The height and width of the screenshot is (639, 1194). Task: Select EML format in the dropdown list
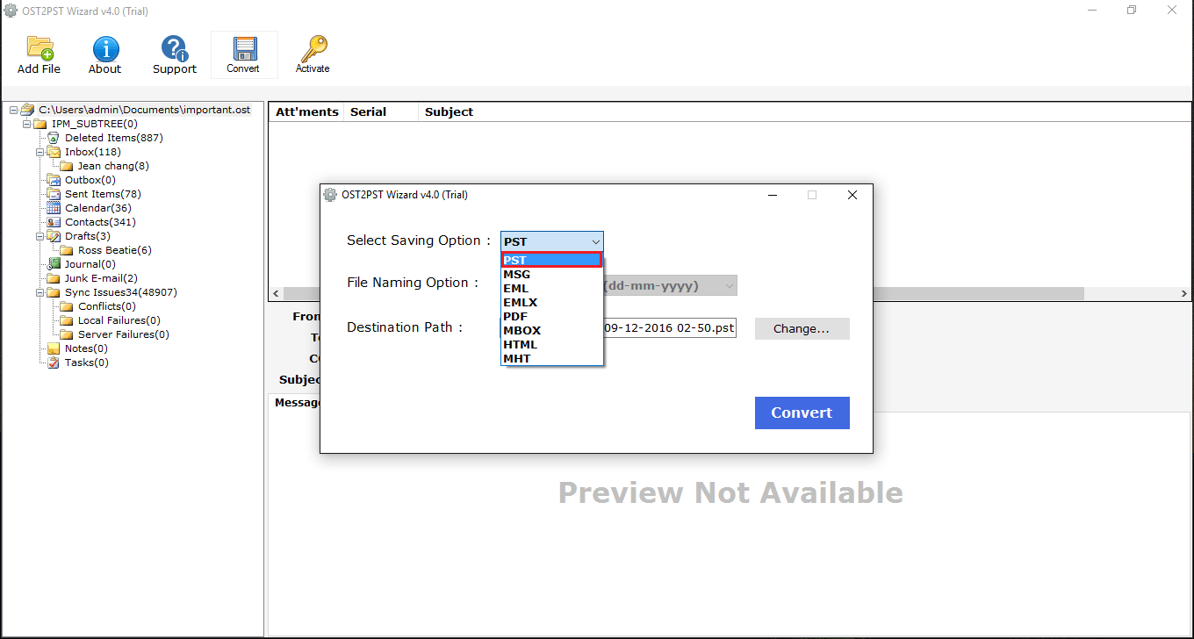tap(516, 288)
